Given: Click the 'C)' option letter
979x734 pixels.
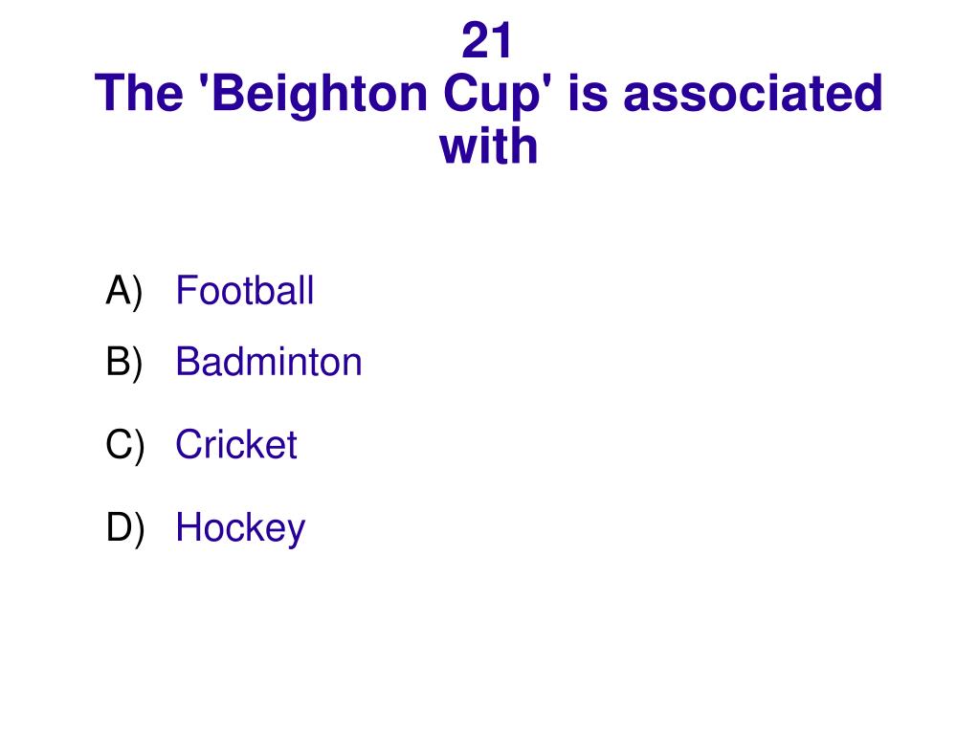Looking at the screenshot, I should pyautogui.click(x=124, y=445).
